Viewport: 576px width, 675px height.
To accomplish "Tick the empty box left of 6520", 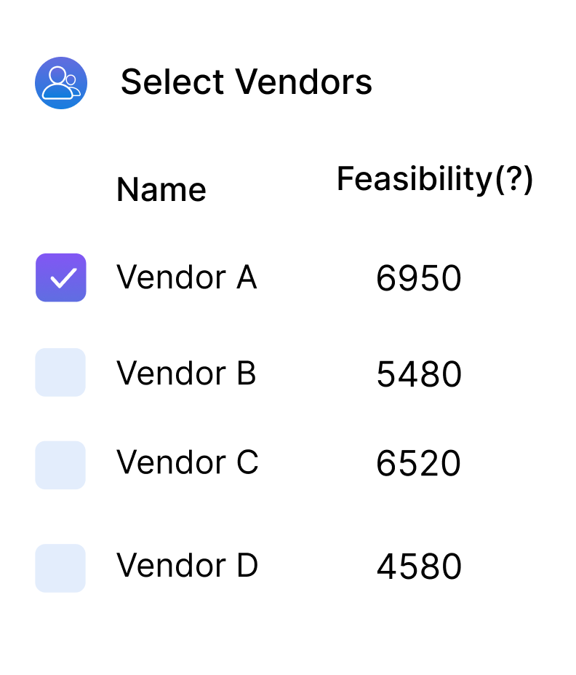I will (60, 465).
